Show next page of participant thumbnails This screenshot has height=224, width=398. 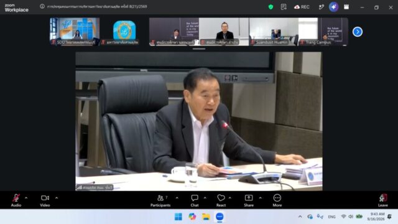coord(358,32)
